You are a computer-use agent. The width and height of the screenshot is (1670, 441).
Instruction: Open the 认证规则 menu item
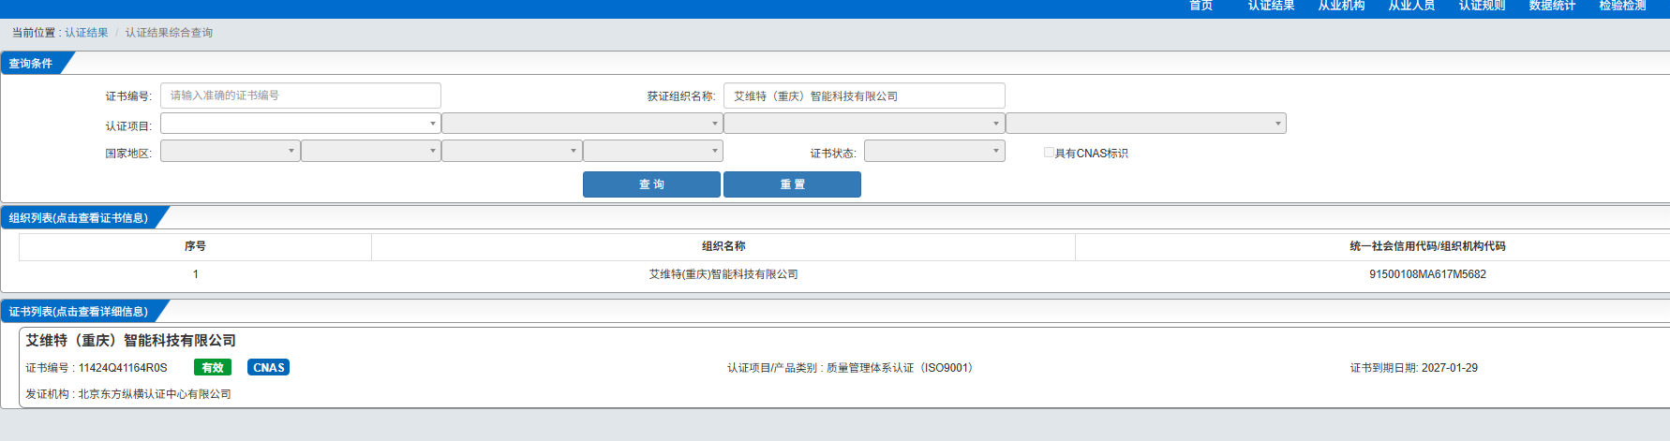[x=1482, y=6]
